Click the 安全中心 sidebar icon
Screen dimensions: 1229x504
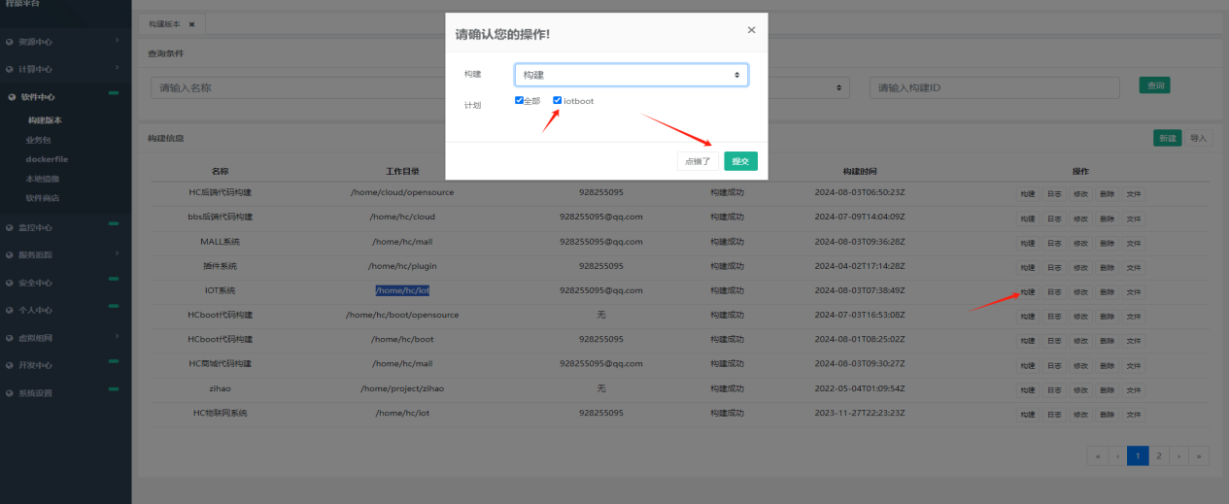click(x=10, y=284)
